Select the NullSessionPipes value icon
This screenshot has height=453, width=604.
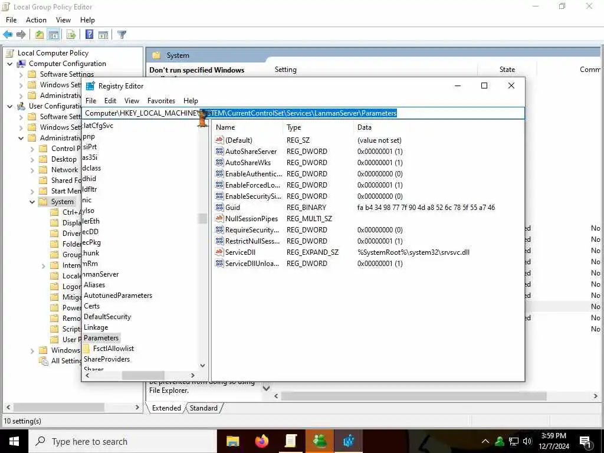(x=219, y=218)
